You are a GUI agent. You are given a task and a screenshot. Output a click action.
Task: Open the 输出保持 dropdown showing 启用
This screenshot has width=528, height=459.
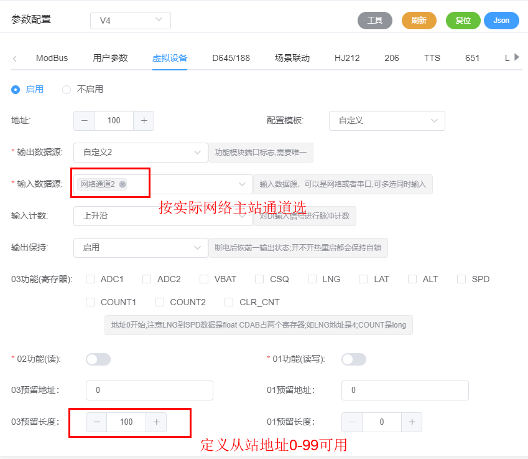point(141,247)
